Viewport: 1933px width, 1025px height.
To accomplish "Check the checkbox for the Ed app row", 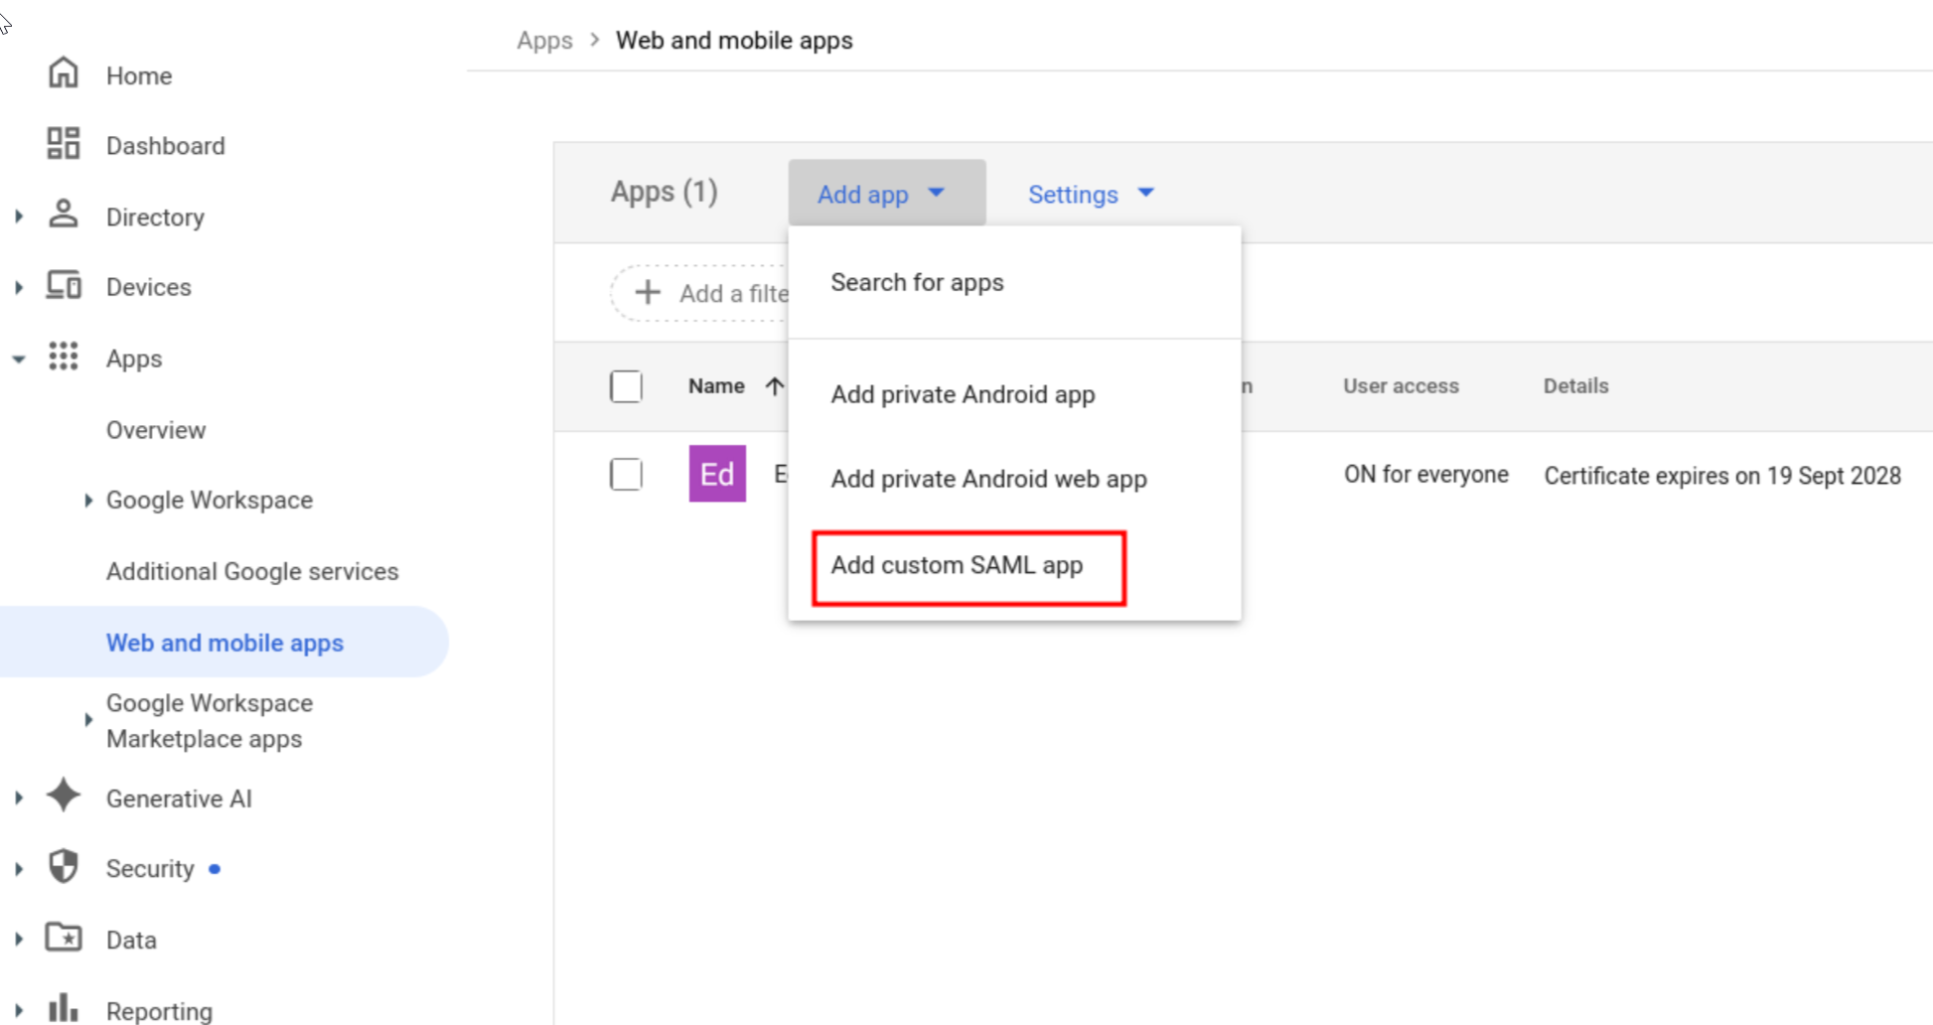I will point(626,474).
